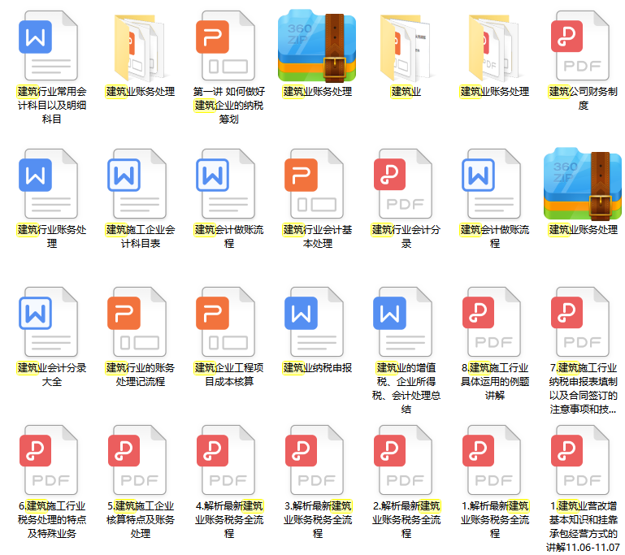Viewport: 625px width, 555px height.
Task: Click file name 3.解析最新建筑业账务税务全流程
Action: 317,519
